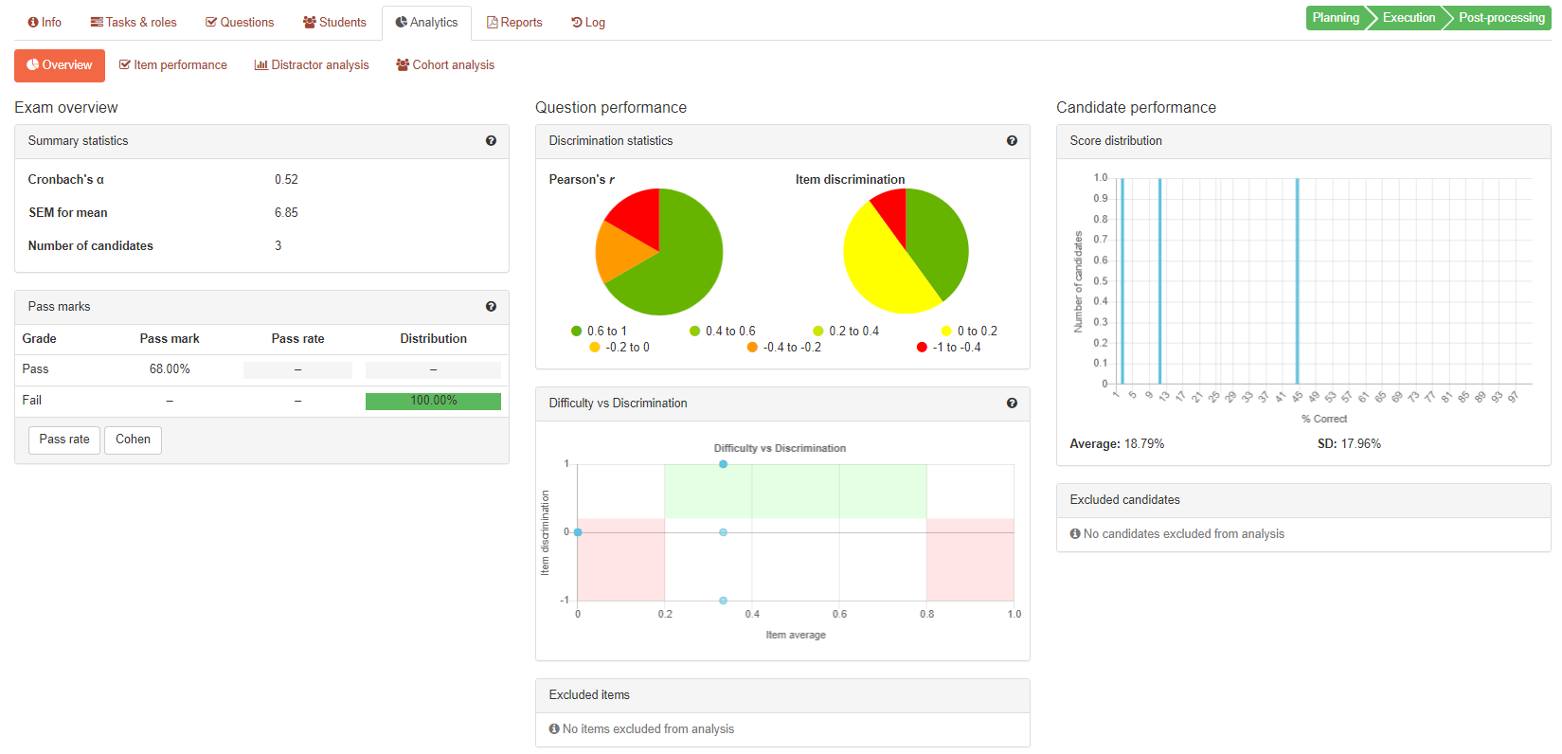The height and width of the screenshot is (754, 1562).
Task: Toggle the -0.4 to -0.2 legend entry
Action: coord(783,348)
